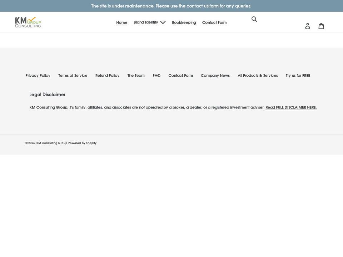Screen dimensions: 343x257
Task: Open the Bookkeeping menu item
Action: tap(184, 22)
